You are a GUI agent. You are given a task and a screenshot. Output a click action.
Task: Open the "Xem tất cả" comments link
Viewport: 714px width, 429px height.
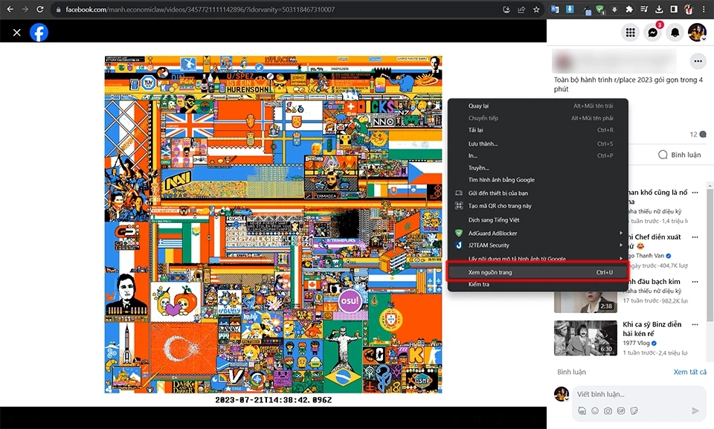[x=691, y=372]
